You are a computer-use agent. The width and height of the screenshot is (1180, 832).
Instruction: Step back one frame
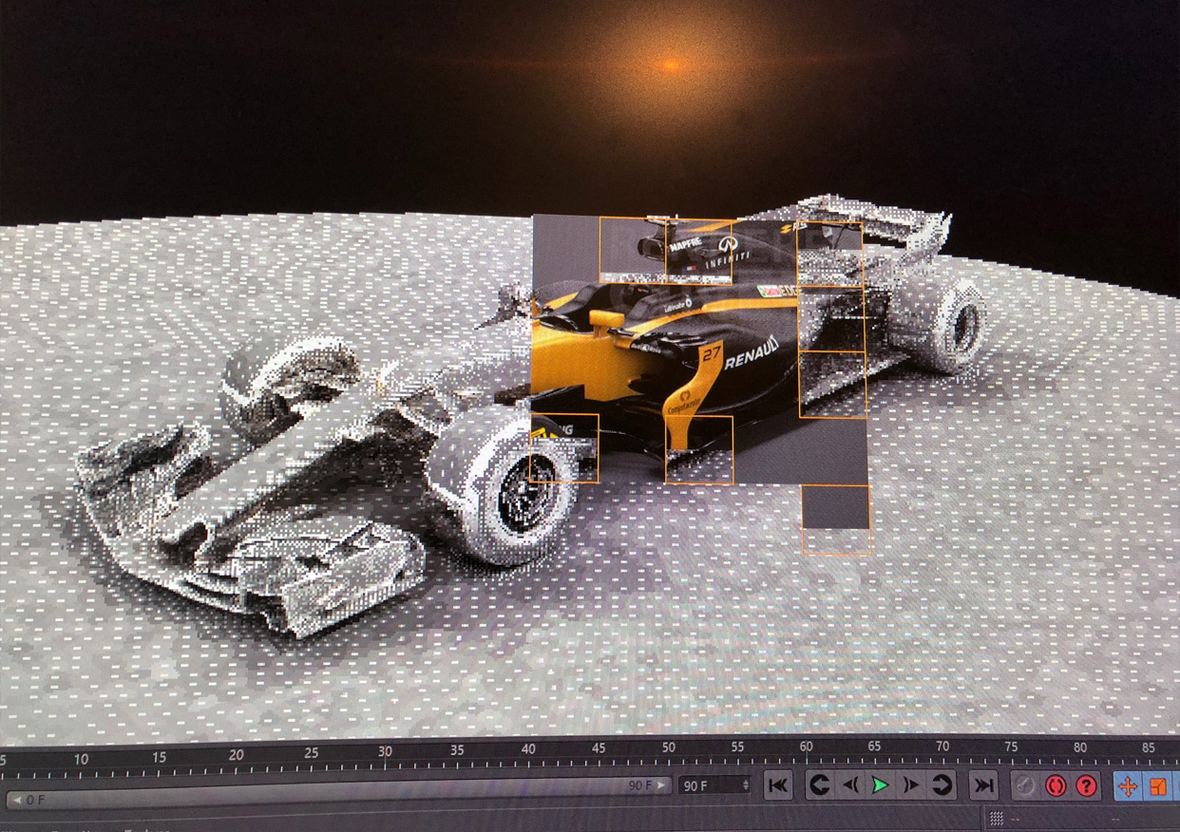point(850,785)
